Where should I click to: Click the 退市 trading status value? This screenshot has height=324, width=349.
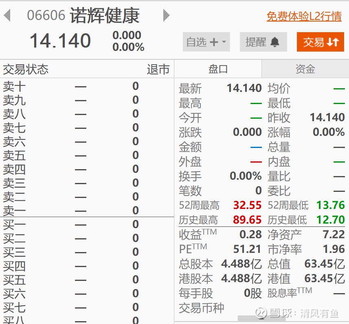pos(158,70)
